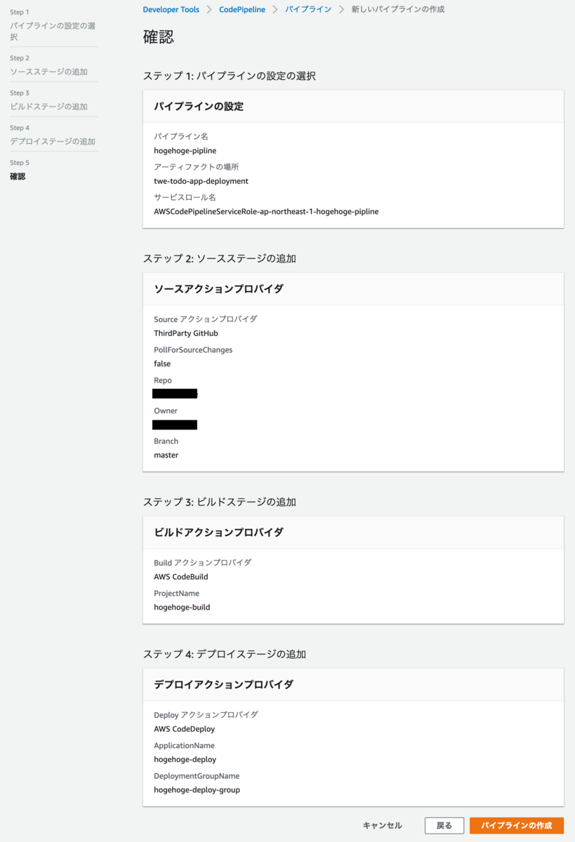This screenshot has width=575, height=842.
Task: Click the 戻る button
Action: 444,825
